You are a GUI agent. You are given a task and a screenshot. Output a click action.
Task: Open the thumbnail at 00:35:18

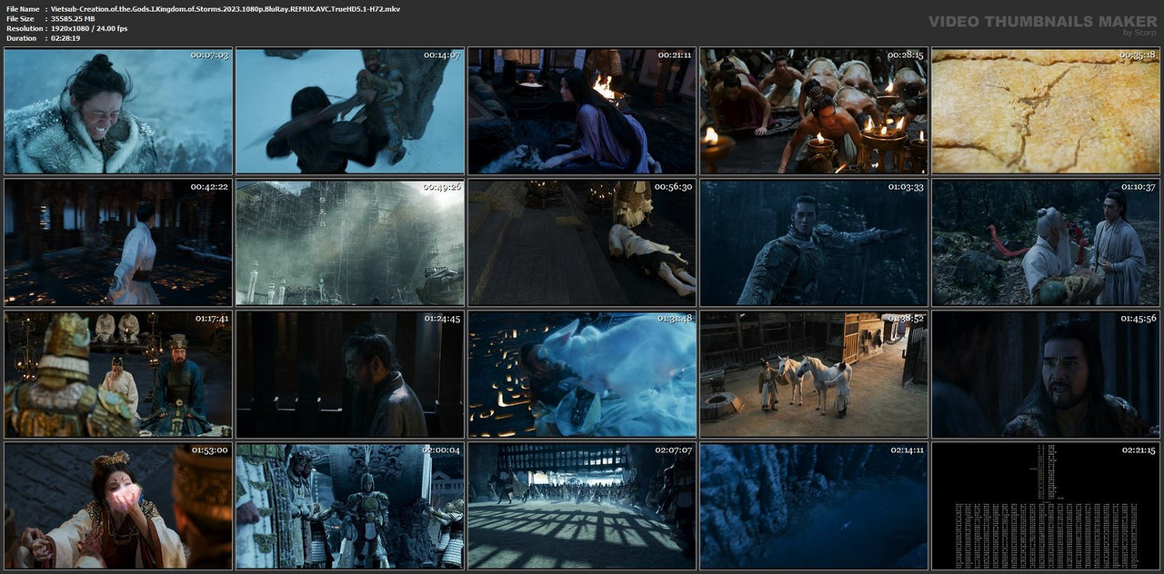(x=1046, y=111)
